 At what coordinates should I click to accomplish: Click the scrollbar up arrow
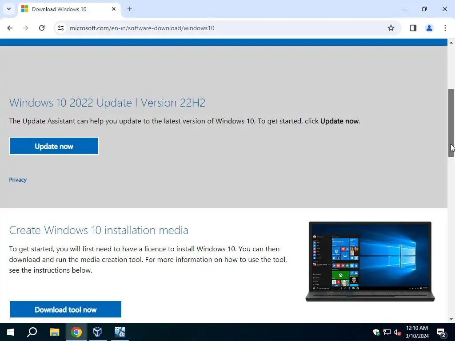coord(451,43)
